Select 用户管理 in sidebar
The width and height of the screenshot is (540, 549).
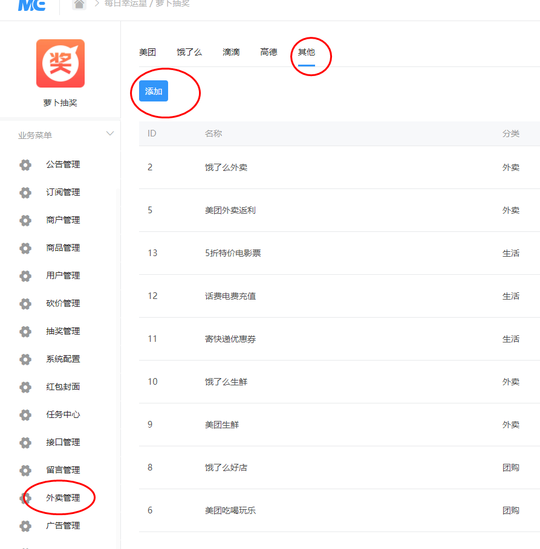(x=63, y=275)
